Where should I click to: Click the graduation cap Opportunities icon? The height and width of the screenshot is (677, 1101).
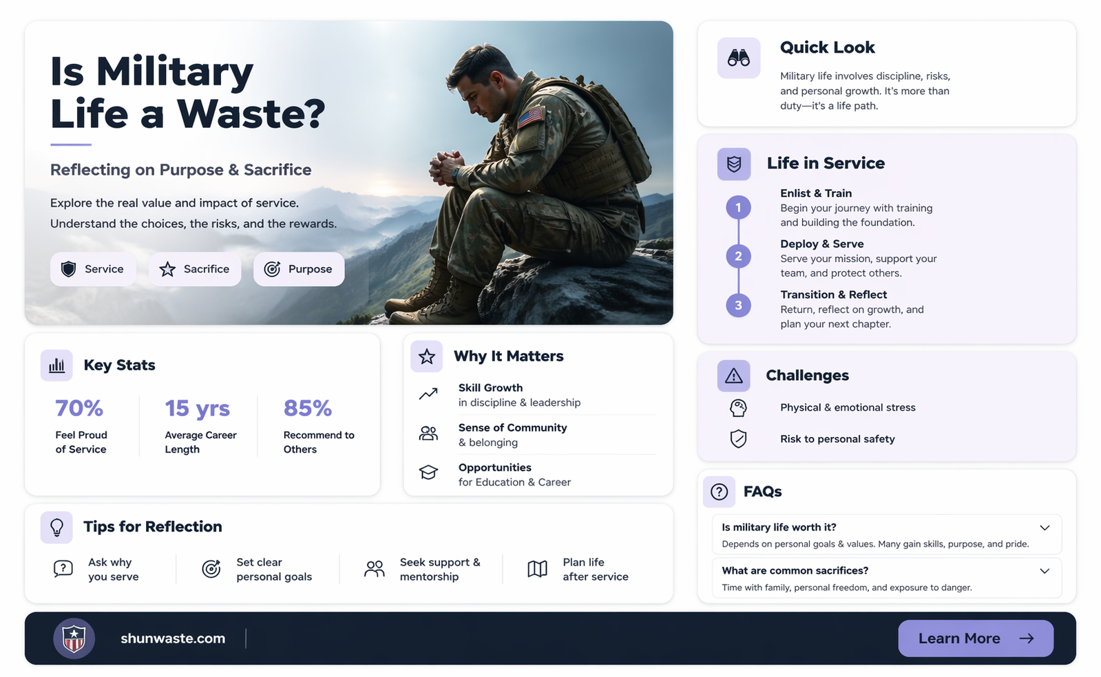tap(428, 473)
